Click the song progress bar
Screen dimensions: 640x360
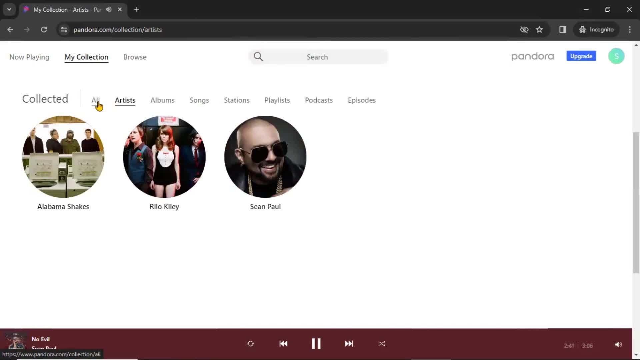[316, 329]
